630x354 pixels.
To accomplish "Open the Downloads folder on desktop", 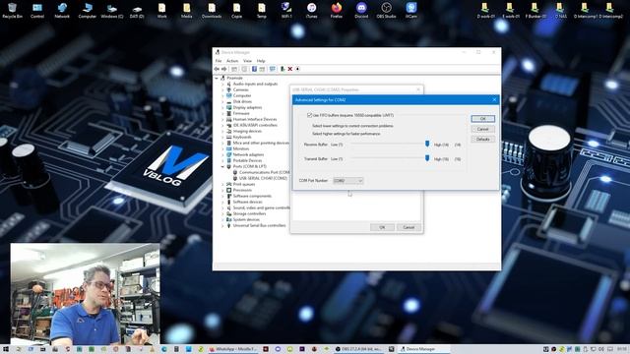I will click(x=212, y=11).
